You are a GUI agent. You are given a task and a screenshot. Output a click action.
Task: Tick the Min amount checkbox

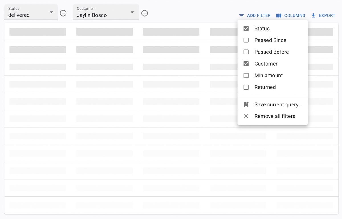[x=246, y=75]
